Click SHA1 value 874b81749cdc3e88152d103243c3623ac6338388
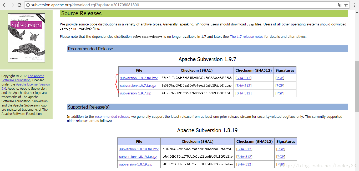Image resolution: width=359 pixels, height=171 pixels. click(x=196, y=78)
